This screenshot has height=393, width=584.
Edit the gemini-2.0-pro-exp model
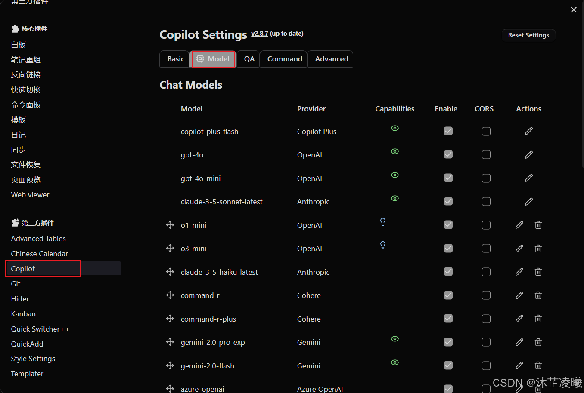519,342
